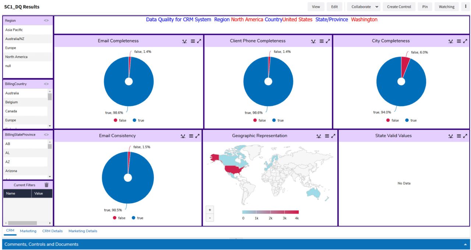The width and height of the screenshot is (471, 250).
Task: Switch to the Marketing tab
Action: (x=28, y=231)
